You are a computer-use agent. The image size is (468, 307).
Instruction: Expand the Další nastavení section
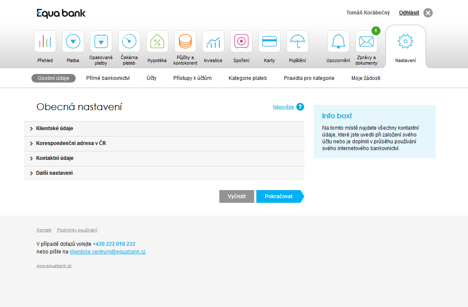pyautogui.click(x=54, y=173)
